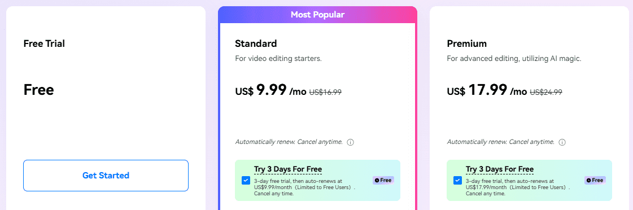Screen dimensions: 633x210
Task: Select the Try 3 Days For Free heading under Premium
Action: click(x=500, y=169)
